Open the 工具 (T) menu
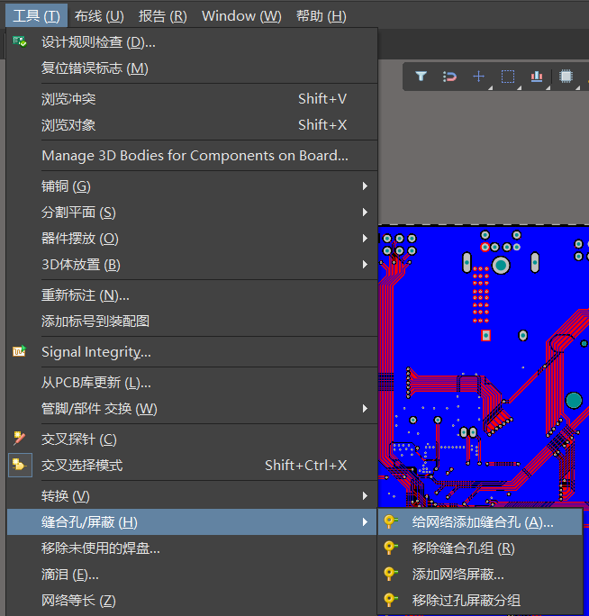The height and width of the screenshot is (616, 589). click(x=36, y=16)
